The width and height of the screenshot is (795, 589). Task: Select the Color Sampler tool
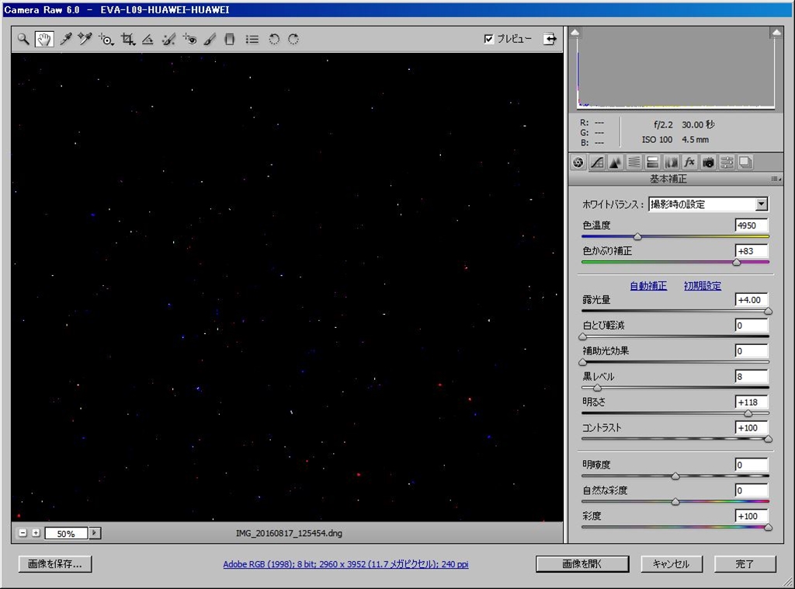click(85, 39)
